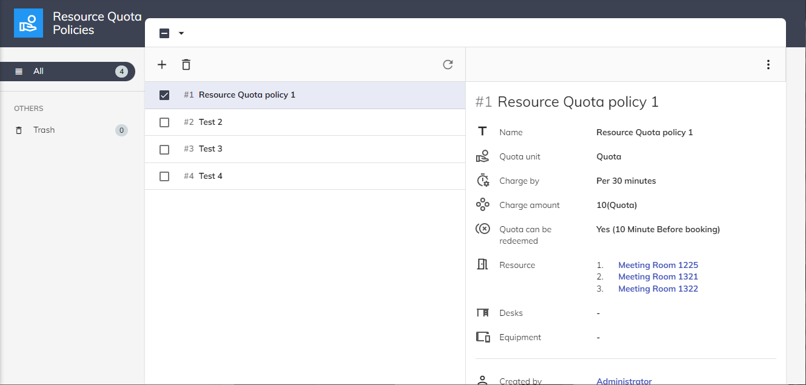Click the Charge by timer icon
The width and height of the screenshot is (806, 385).
pyautogui.click(x=483, y=181)
